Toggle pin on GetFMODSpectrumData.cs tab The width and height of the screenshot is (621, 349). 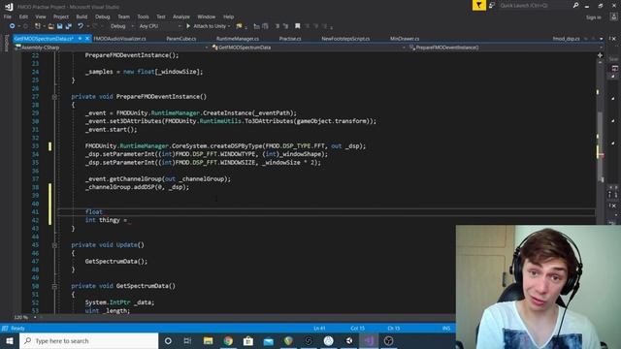click(x=80, y=39)
